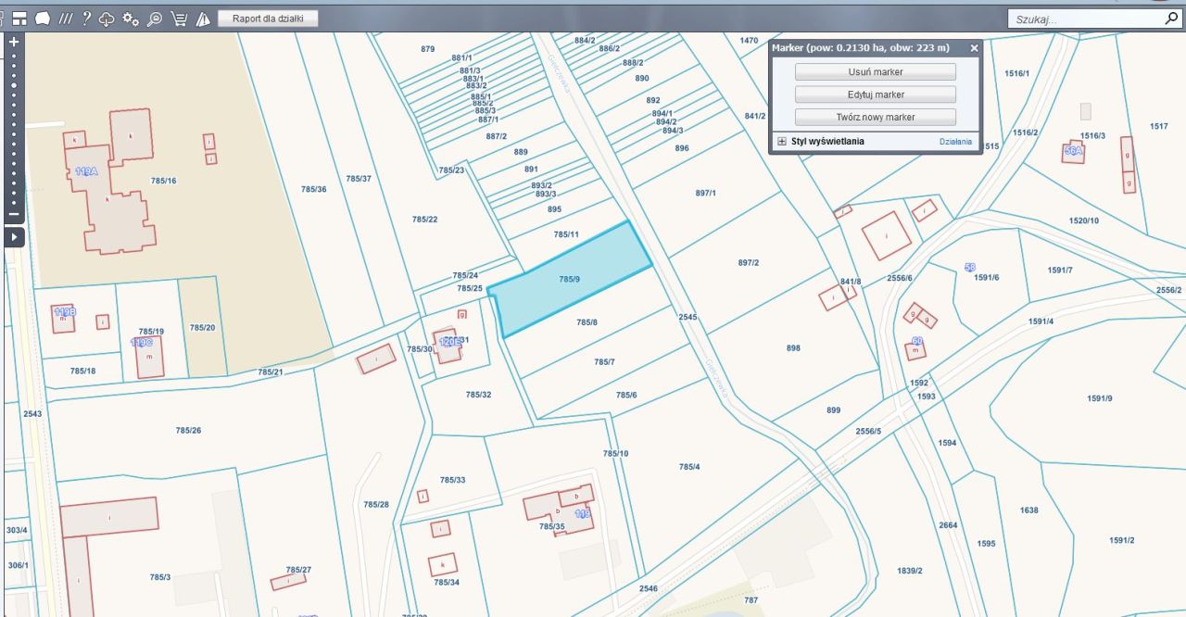Click parcel label 785/3
This screenshot has width=1186, height=617.
click(x=160, y=577)
